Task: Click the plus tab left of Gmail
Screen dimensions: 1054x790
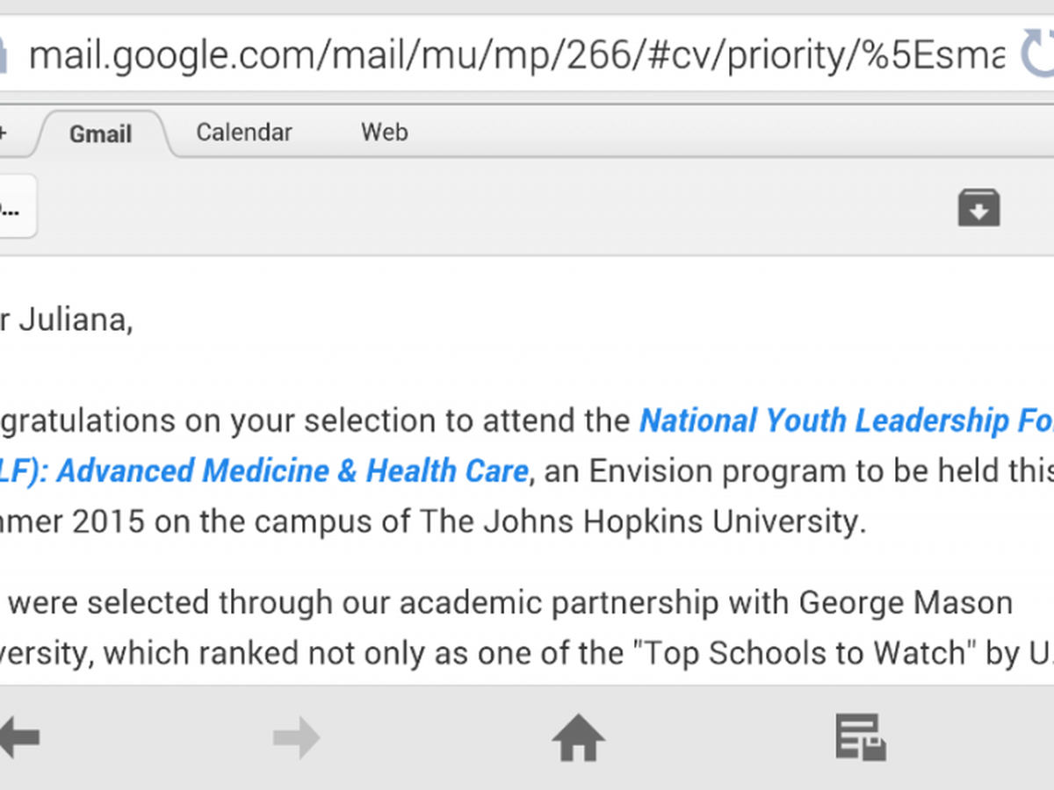Action: (4, 133)
